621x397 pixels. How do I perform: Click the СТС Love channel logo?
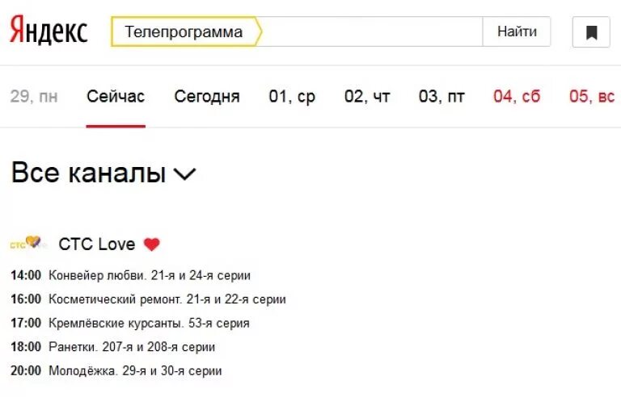[x=28, y=242]
